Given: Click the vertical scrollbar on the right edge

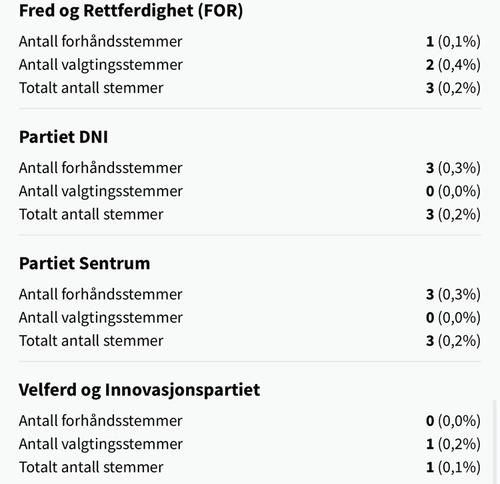Looking at the screenshot, I should click(x=495, y=442).
